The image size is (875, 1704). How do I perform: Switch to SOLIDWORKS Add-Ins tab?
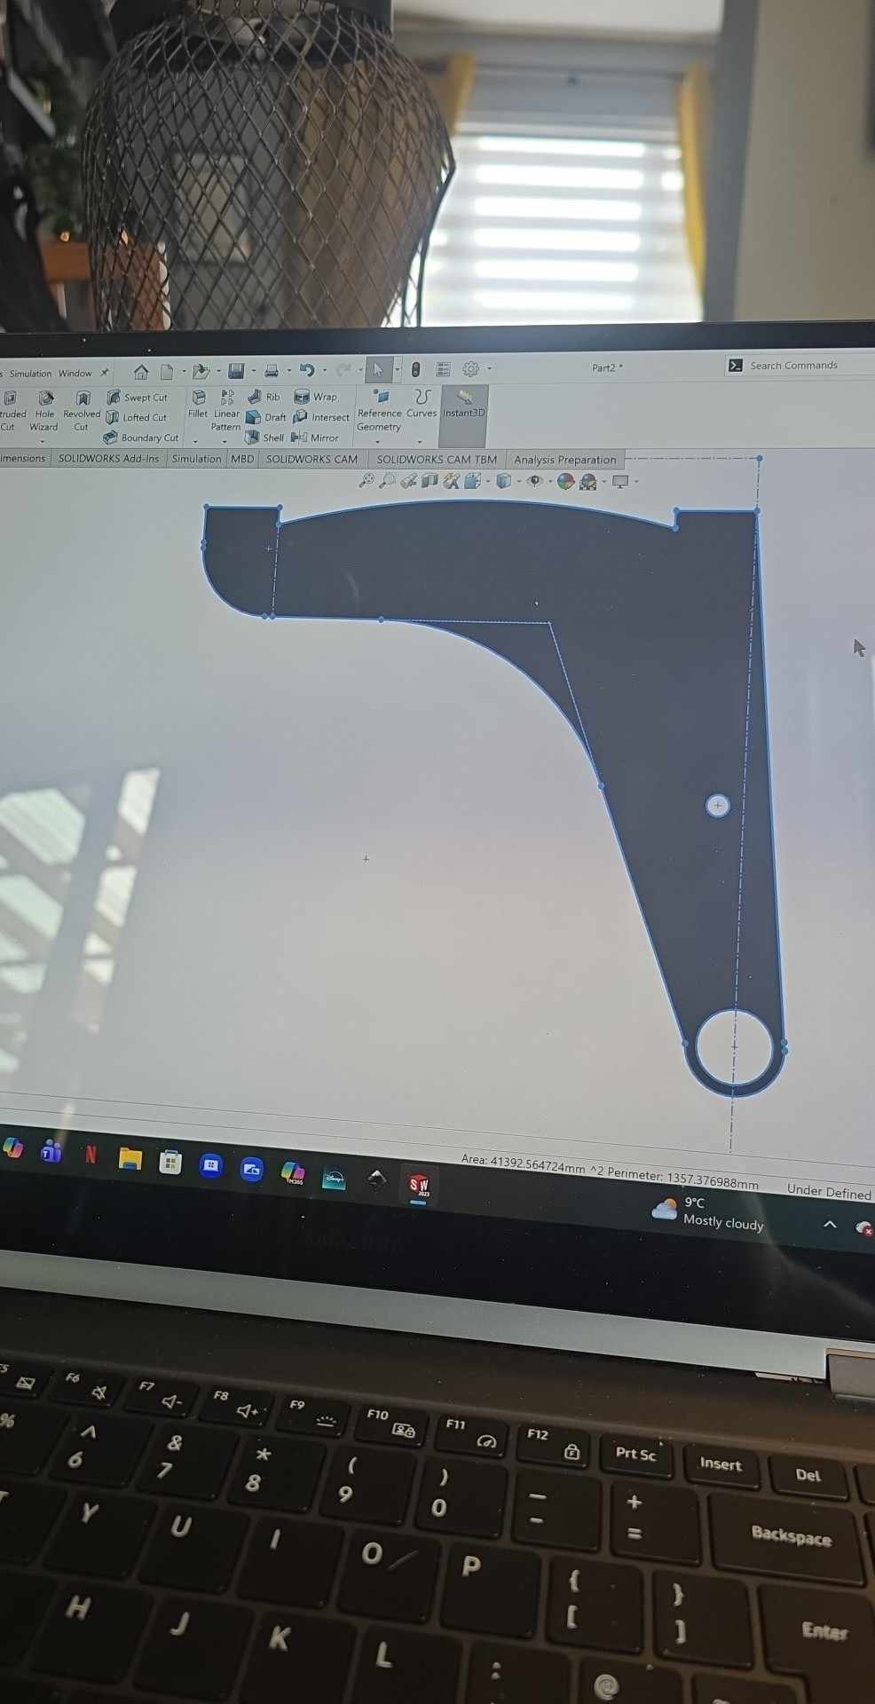coord(108,459)
